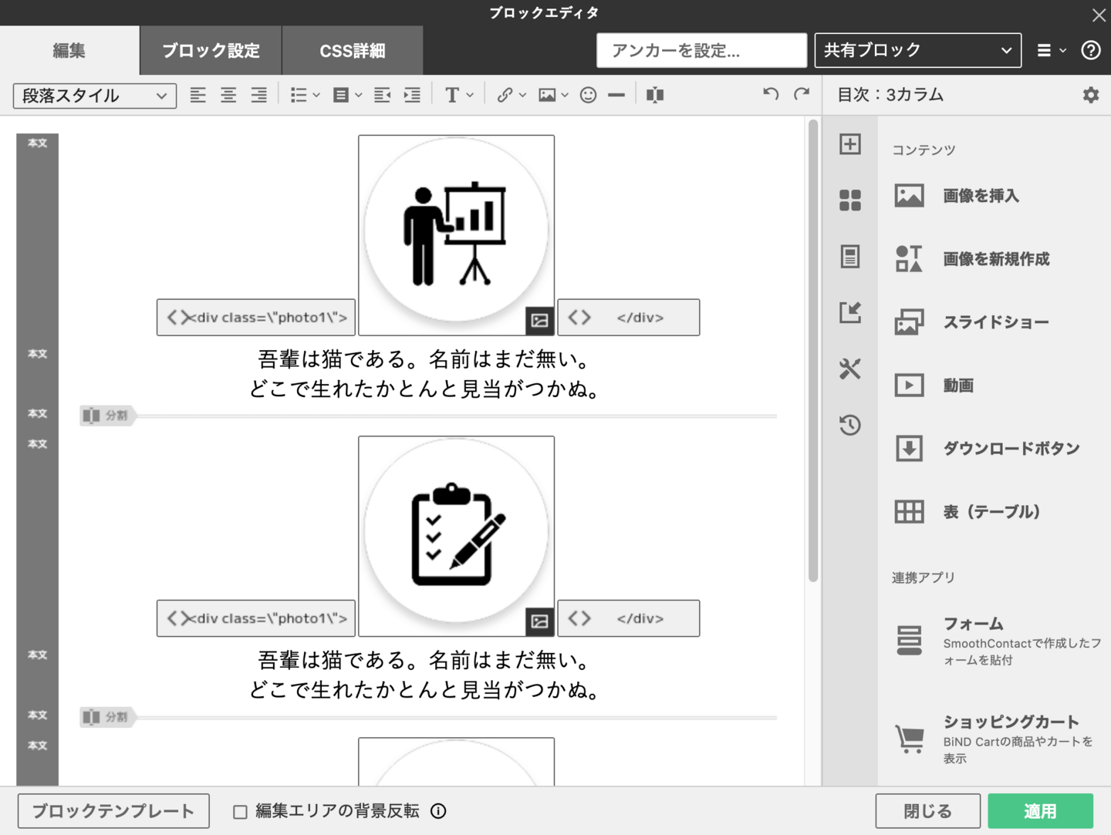
Task: Redo the last edit
Action: 802,94
